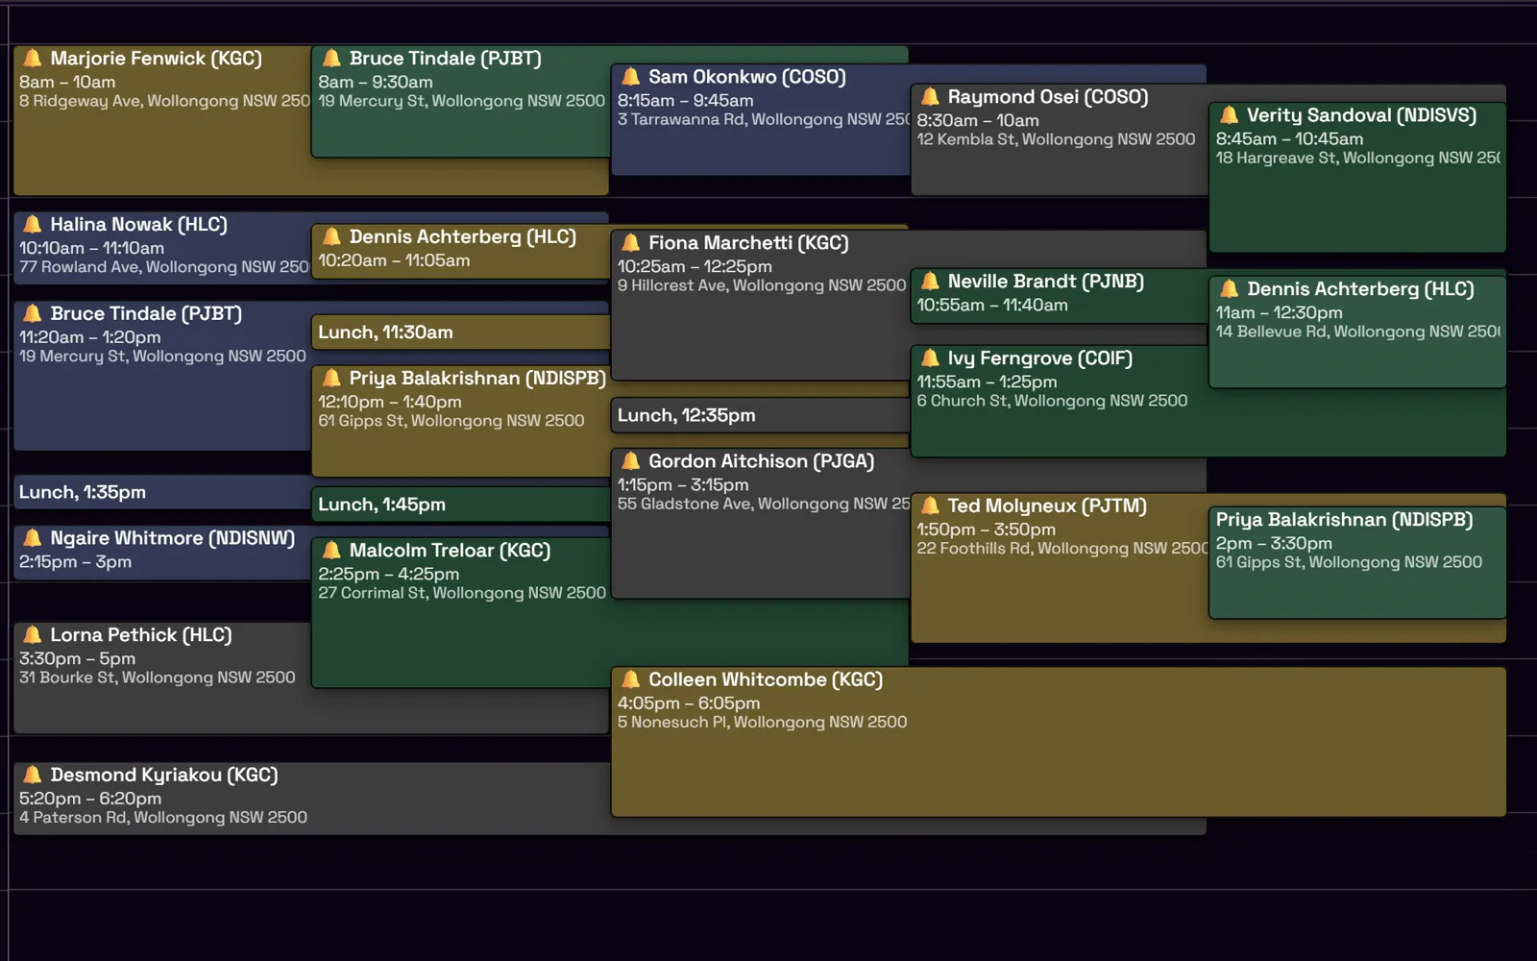Open Gordon Aitchison (PJGA) event title
The image size is (1537, 961).
point(761,461)
